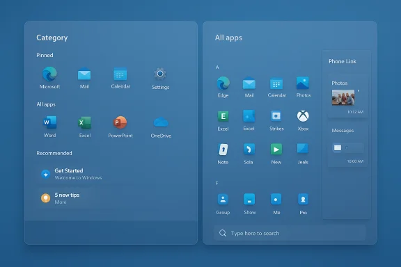Open the green New play icon
Screen dimensions: 401x267
[x=276, y=149]
